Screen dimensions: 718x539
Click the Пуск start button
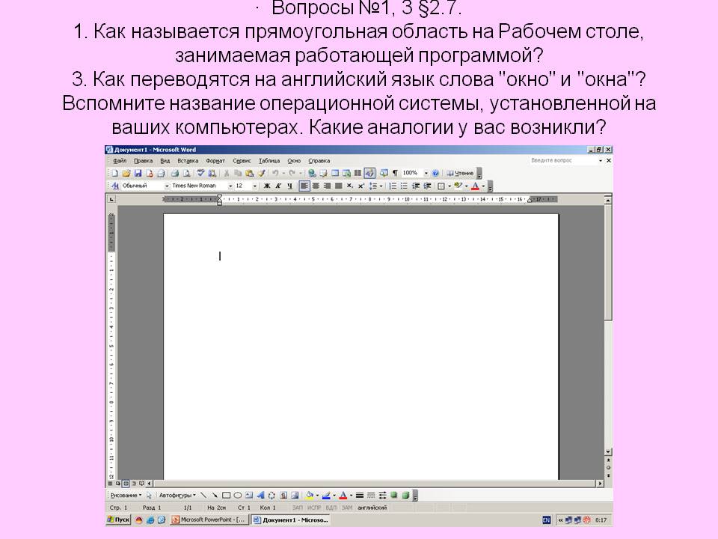click(x=118, y=519)
